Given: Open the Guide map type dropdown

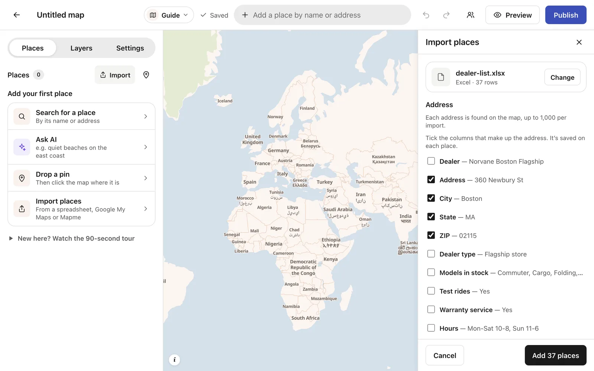Looking at the screenshot, I should point(169,15).
